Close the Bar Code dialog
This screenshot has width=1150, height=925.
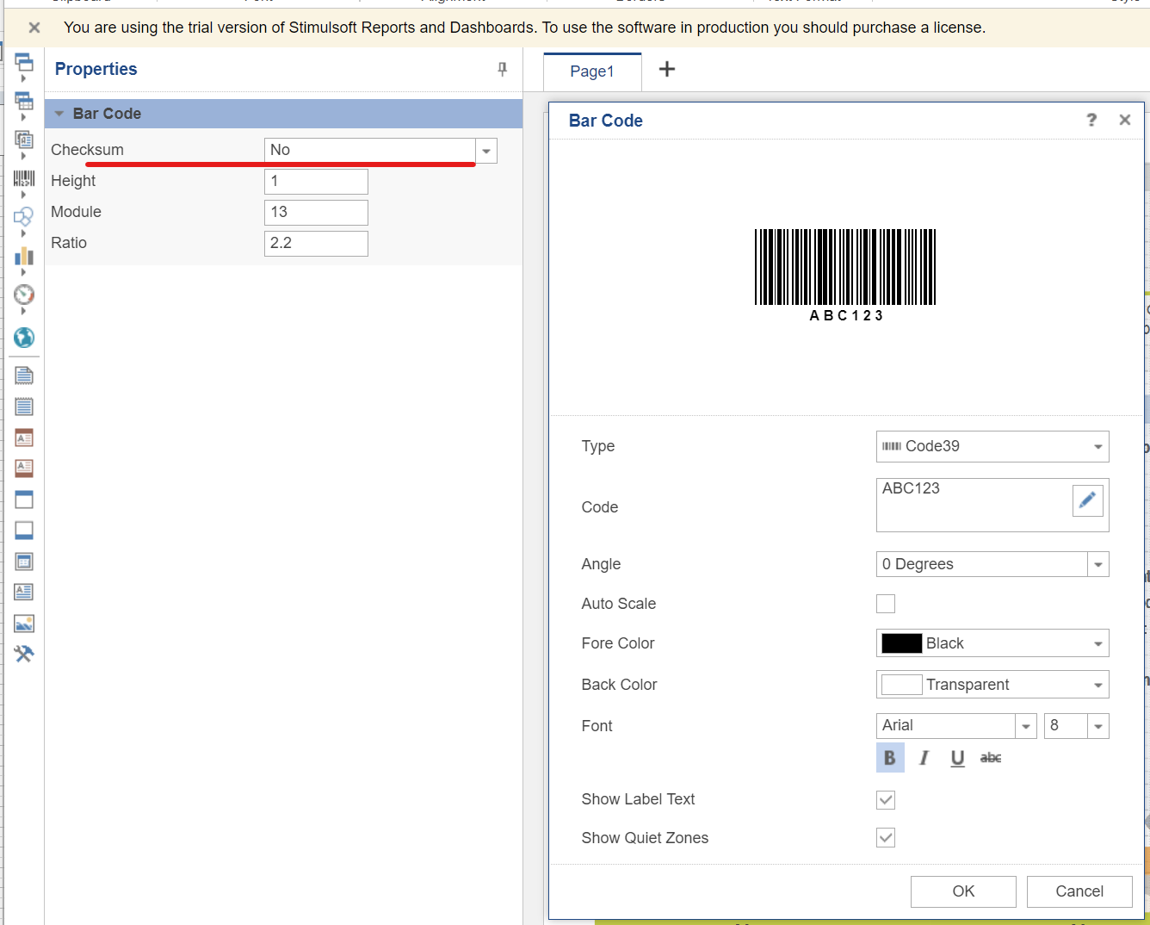(1124, 120)
